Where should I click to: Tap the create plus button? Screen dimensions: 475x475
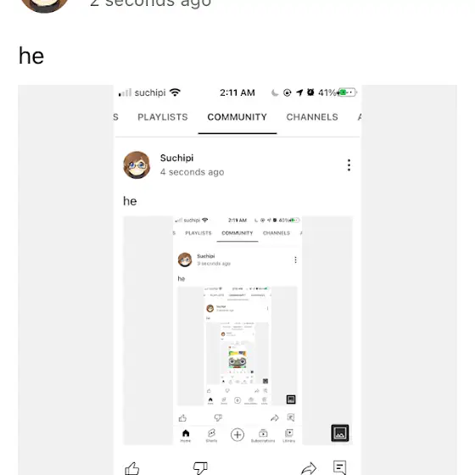click(237, 434)
